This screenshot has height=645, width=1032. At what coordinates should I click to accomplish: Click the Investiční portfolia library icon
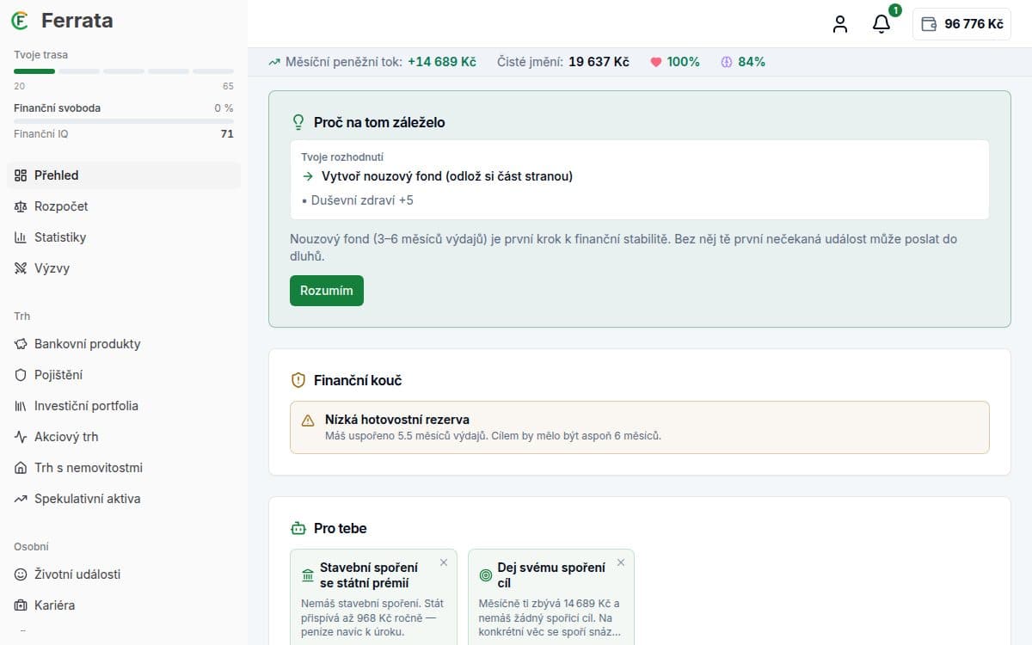[21, 406]
